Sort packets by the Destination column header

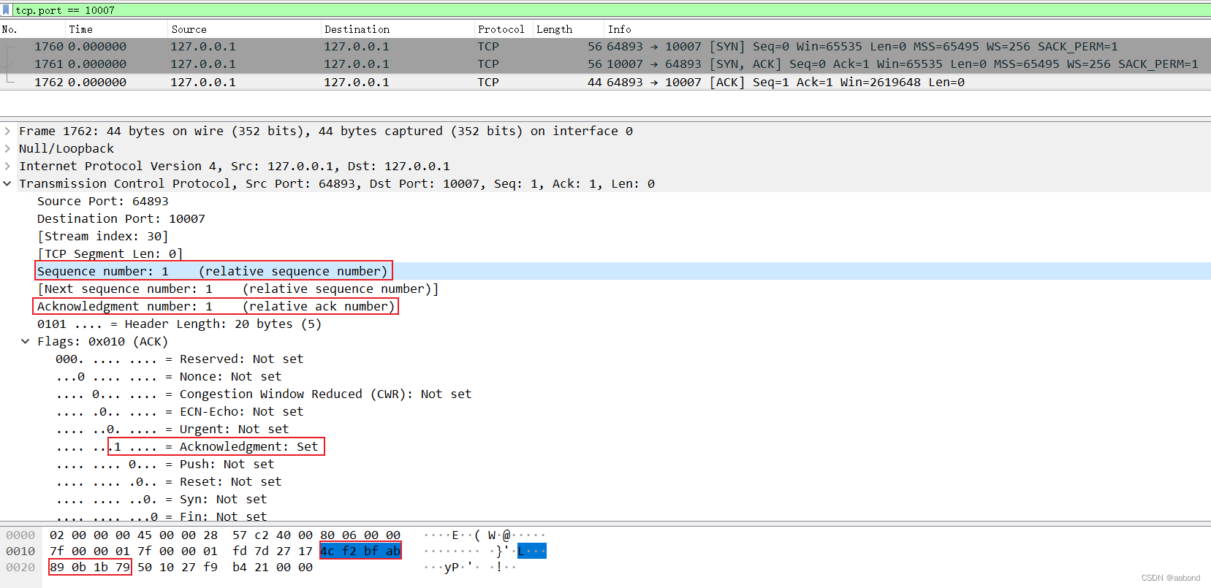[398, 29]
